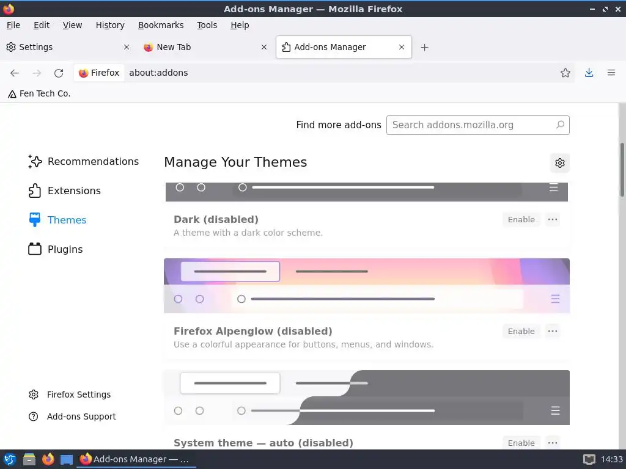Open more options for Firefox Alpenglow theme
The width and height of the screenshot is (626, 469).
point(553,331)
